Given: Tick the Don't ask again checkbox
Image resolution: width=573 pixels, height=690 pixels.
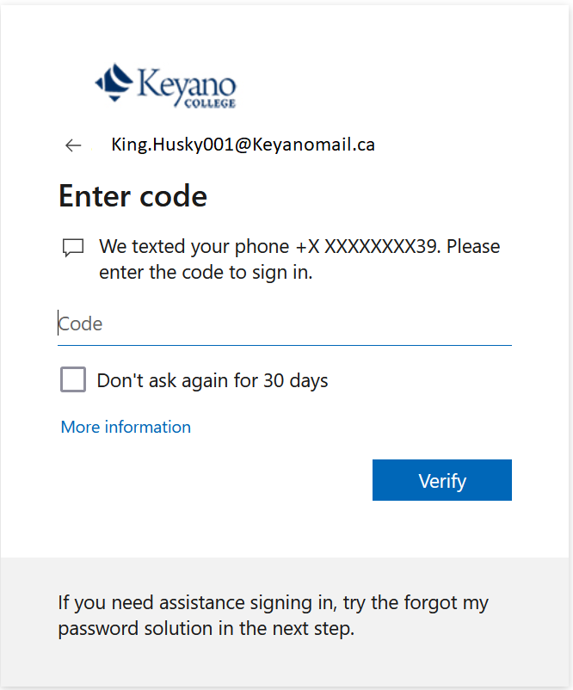Looking at the screenshot, I should click(x=73, y=379).
